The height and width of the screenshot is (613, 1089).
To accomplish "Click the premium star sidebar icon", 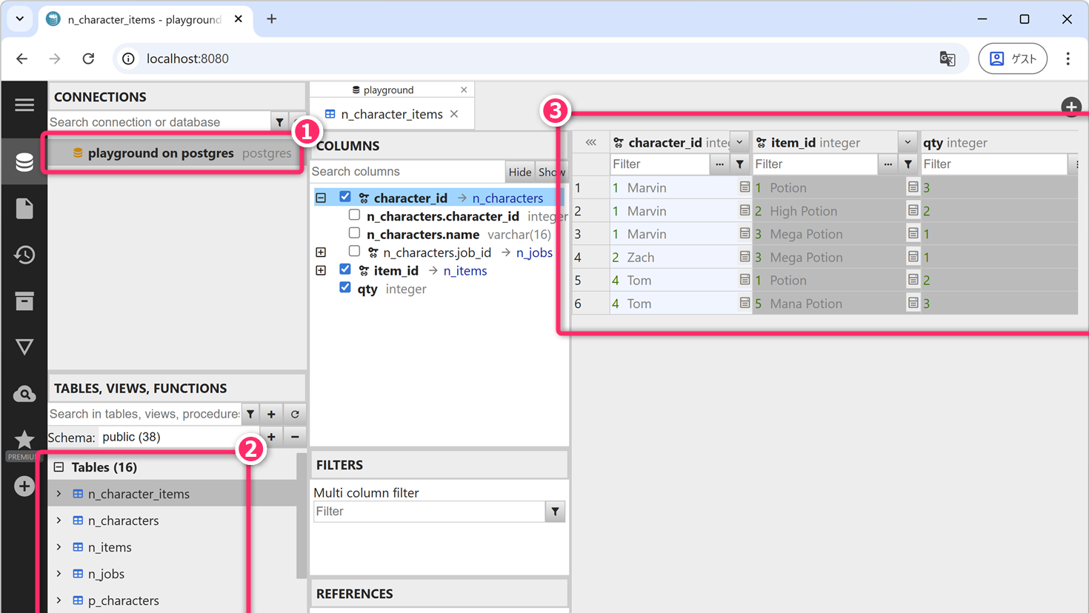I will 24,441.
